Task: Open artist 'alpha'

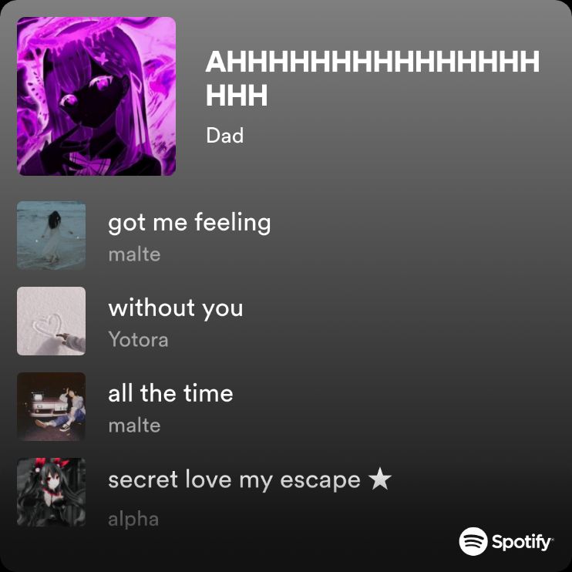Action: coord(133,520)
